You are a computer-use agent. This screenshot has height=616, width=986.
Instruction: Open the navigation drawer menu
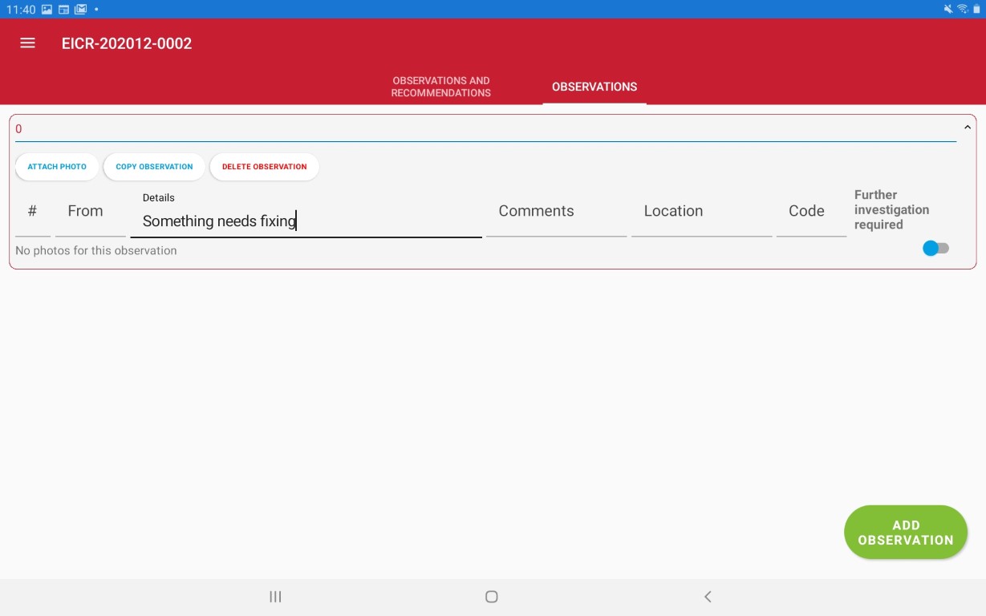(26, 43)
